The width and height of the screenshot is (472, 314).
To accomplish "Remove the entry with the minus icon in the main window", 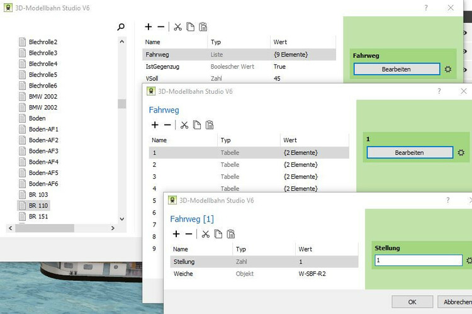I will point(160,27).
